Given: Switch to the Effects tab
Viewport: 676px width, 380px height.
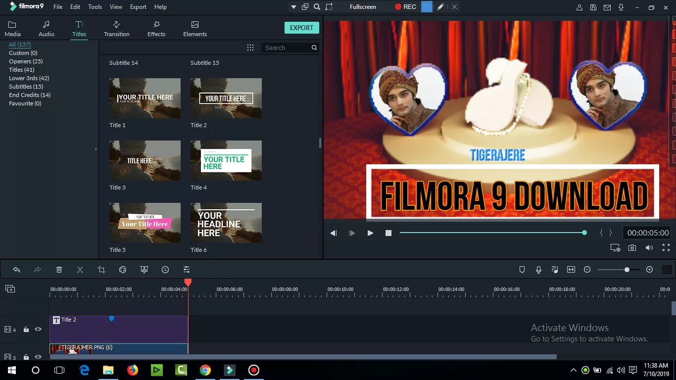Looking at the screenshot, I should [156, 29].
